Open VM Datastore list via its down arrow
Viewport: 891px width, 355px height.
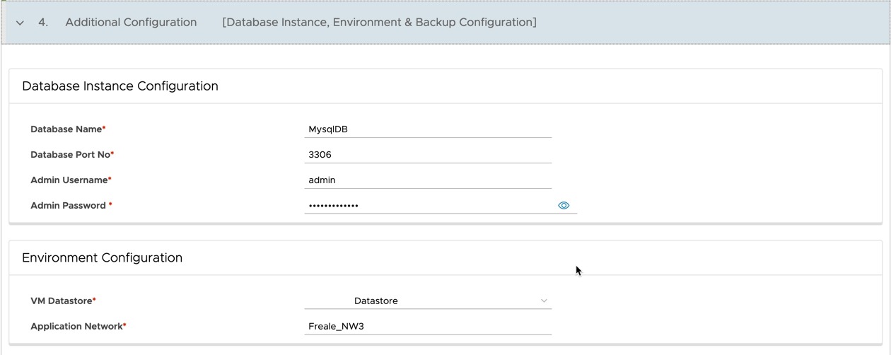click(544, 301)
